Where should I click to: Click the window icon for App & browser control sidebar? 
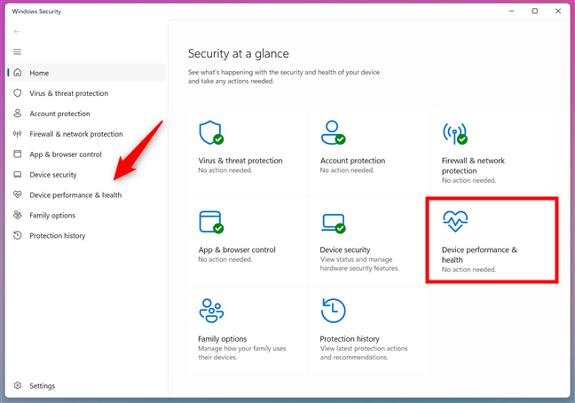(17, 154)
